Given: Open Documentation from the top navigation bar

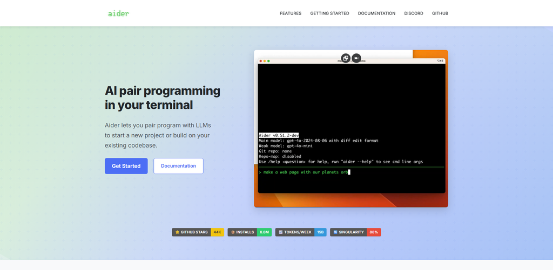Looking at the screenshot, I should pos(376,13).
